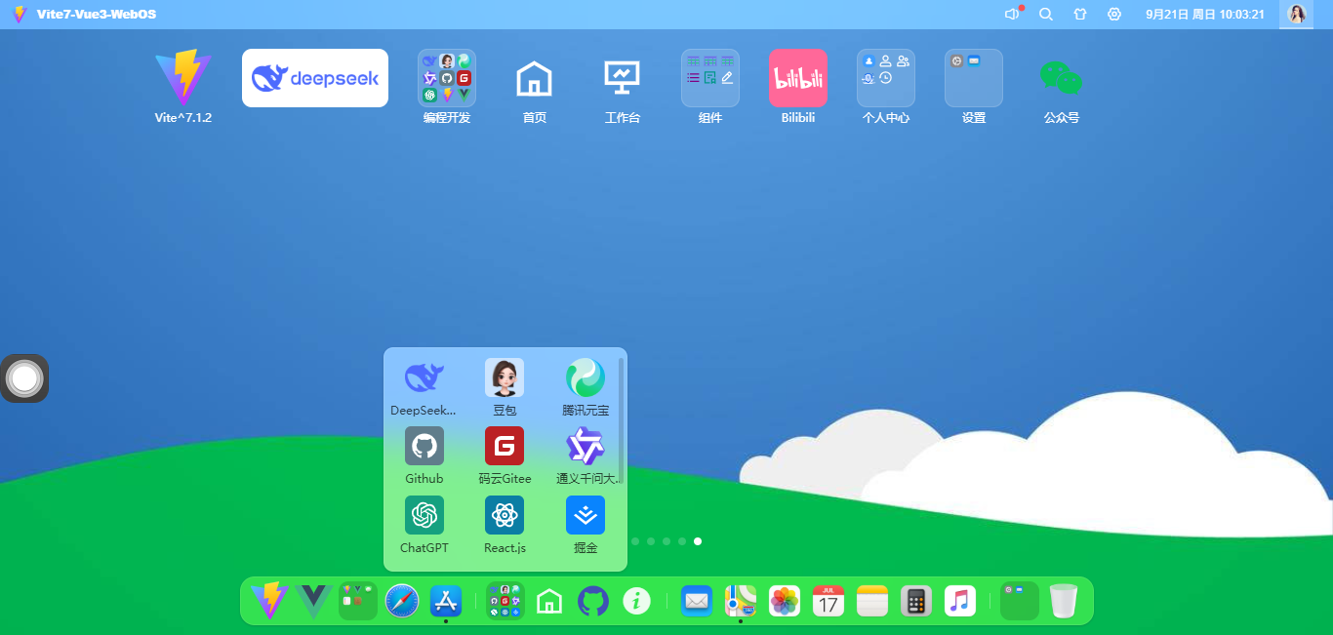The width and height of the screenshot is (1333, 635).
Task: Toggle the theme skin icon in top bar
Action: click(x=1079, y=15)
